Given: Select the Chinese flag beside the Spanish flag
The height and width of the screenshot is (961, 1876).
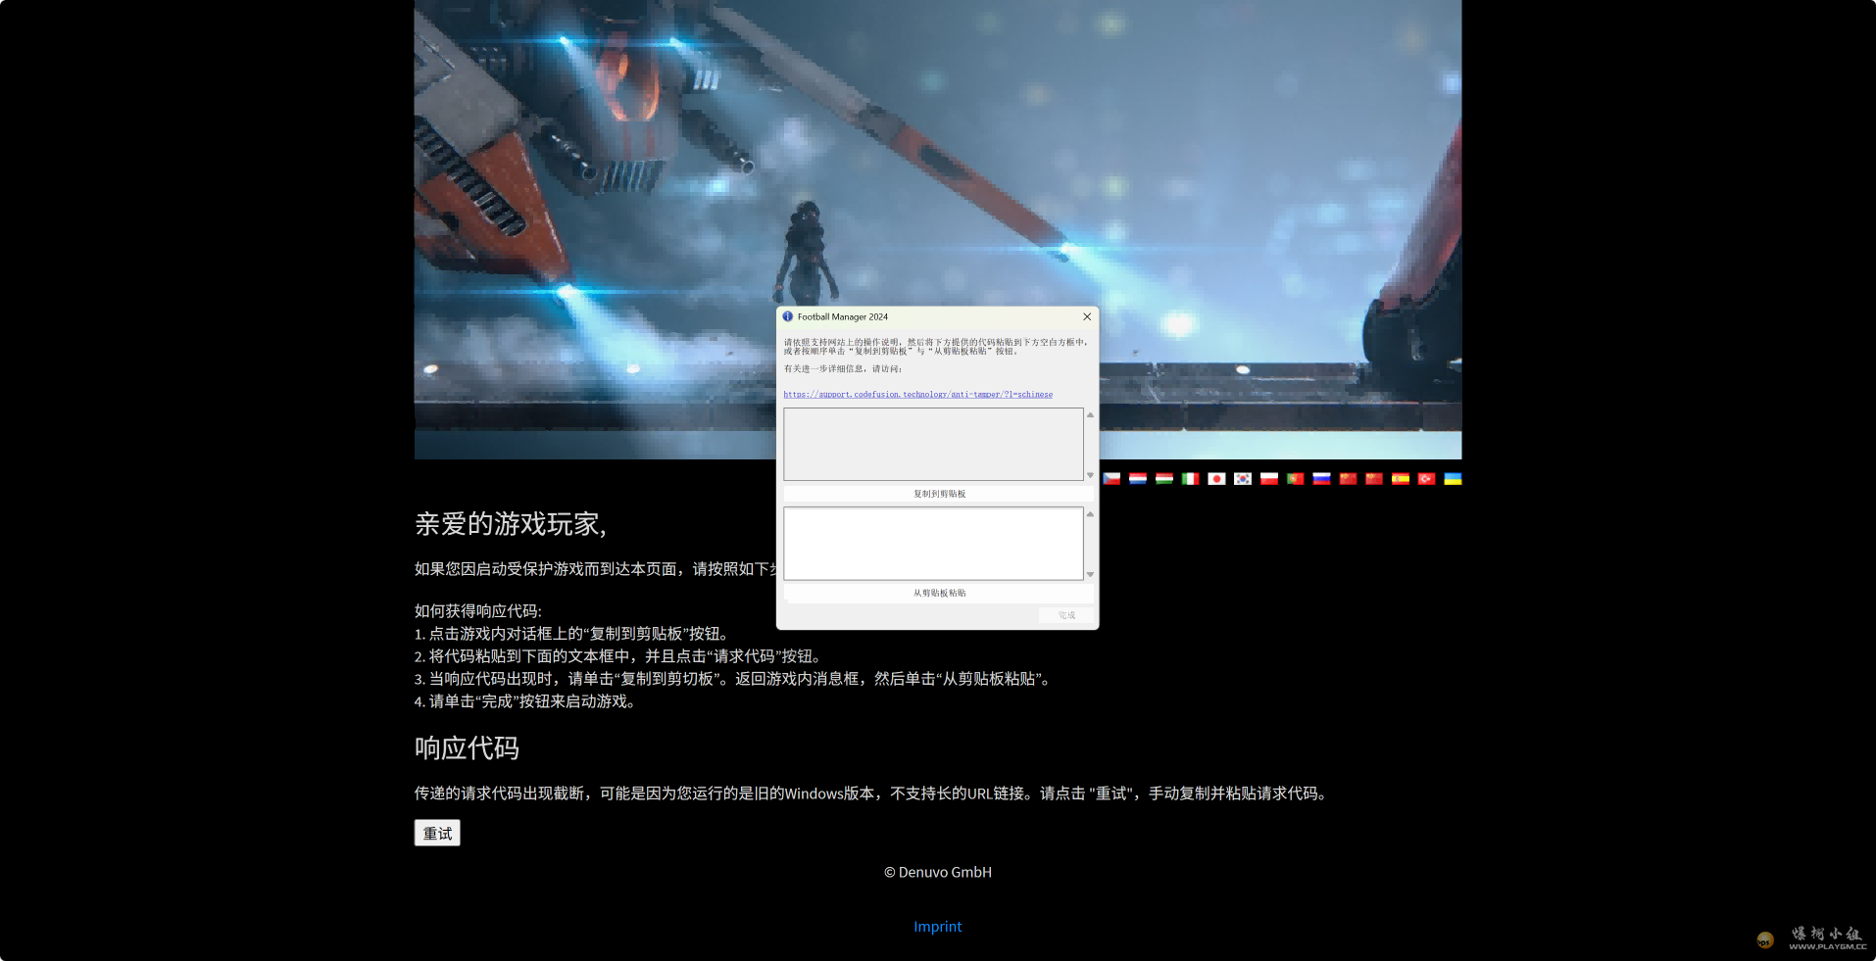Looking at the screenshot, I should [1374, 479].
